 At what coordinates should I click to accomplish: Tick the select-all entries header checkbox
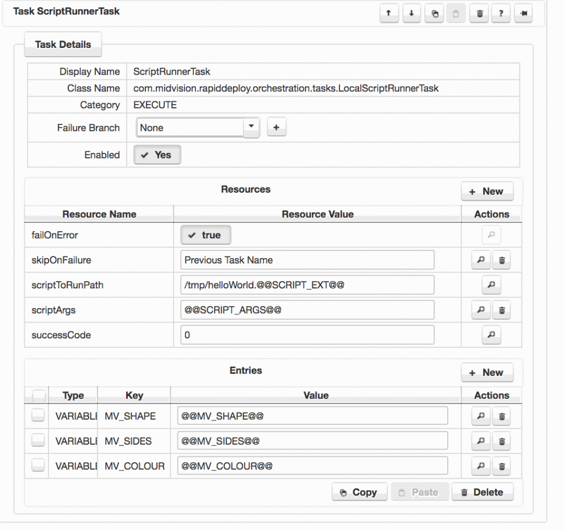[x=39, y=395]
